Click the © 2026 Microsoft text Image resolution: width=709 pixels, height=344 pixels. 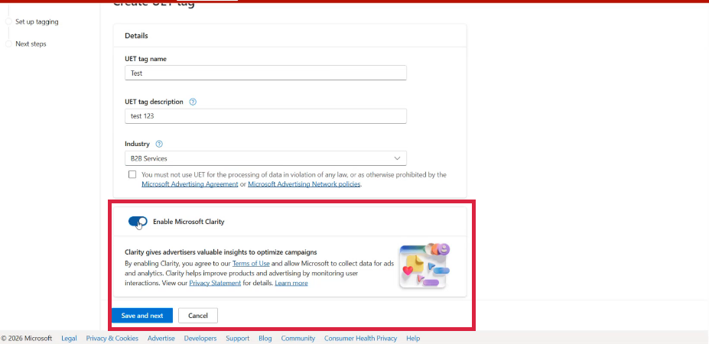coord(27,338)
